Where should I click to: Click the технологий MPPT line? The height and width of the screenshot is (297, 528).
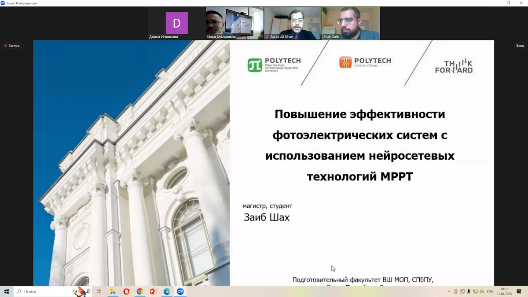[360, 177]
